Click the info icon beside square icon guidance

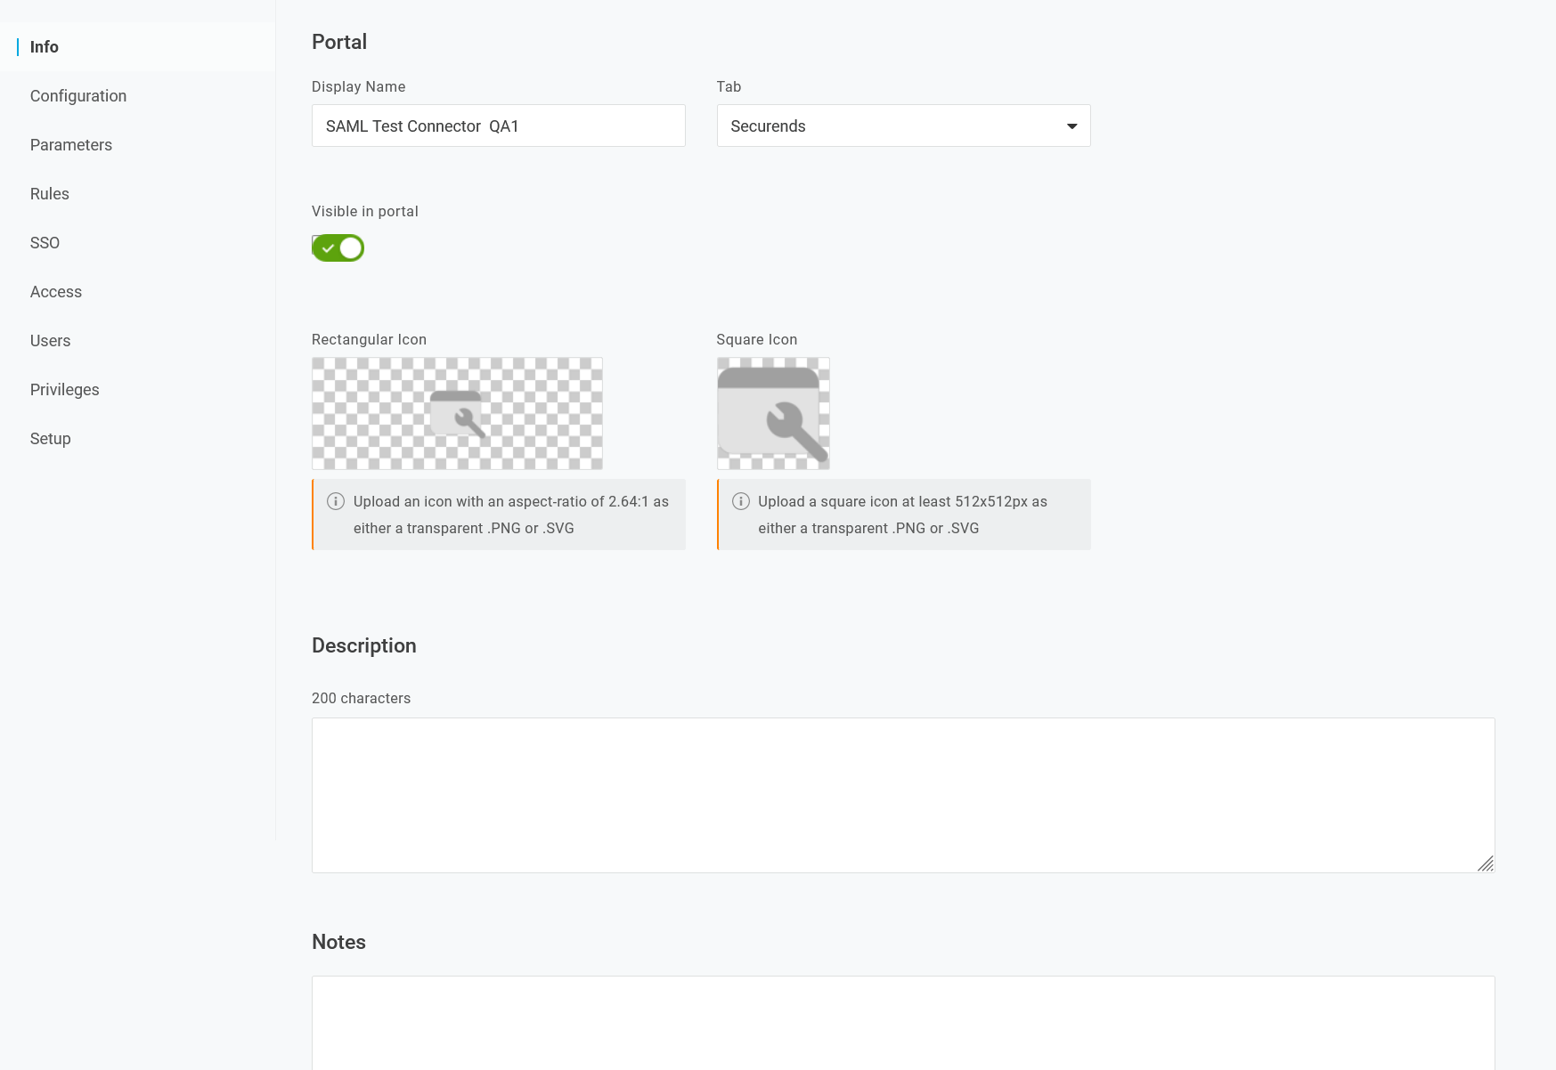(741, 501)
